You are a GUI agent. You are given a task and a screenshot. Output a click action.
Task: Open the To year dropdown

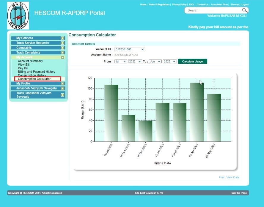tap(169, 61)
